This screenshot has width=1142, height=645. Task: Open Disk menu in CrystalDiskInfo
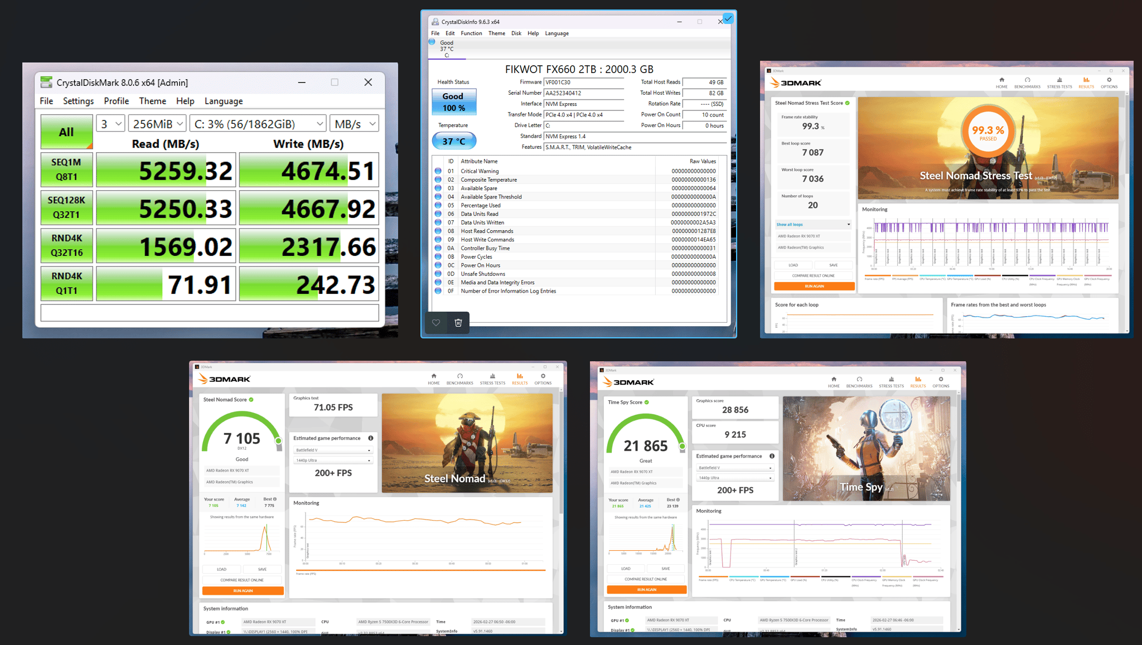coord(516,33)
